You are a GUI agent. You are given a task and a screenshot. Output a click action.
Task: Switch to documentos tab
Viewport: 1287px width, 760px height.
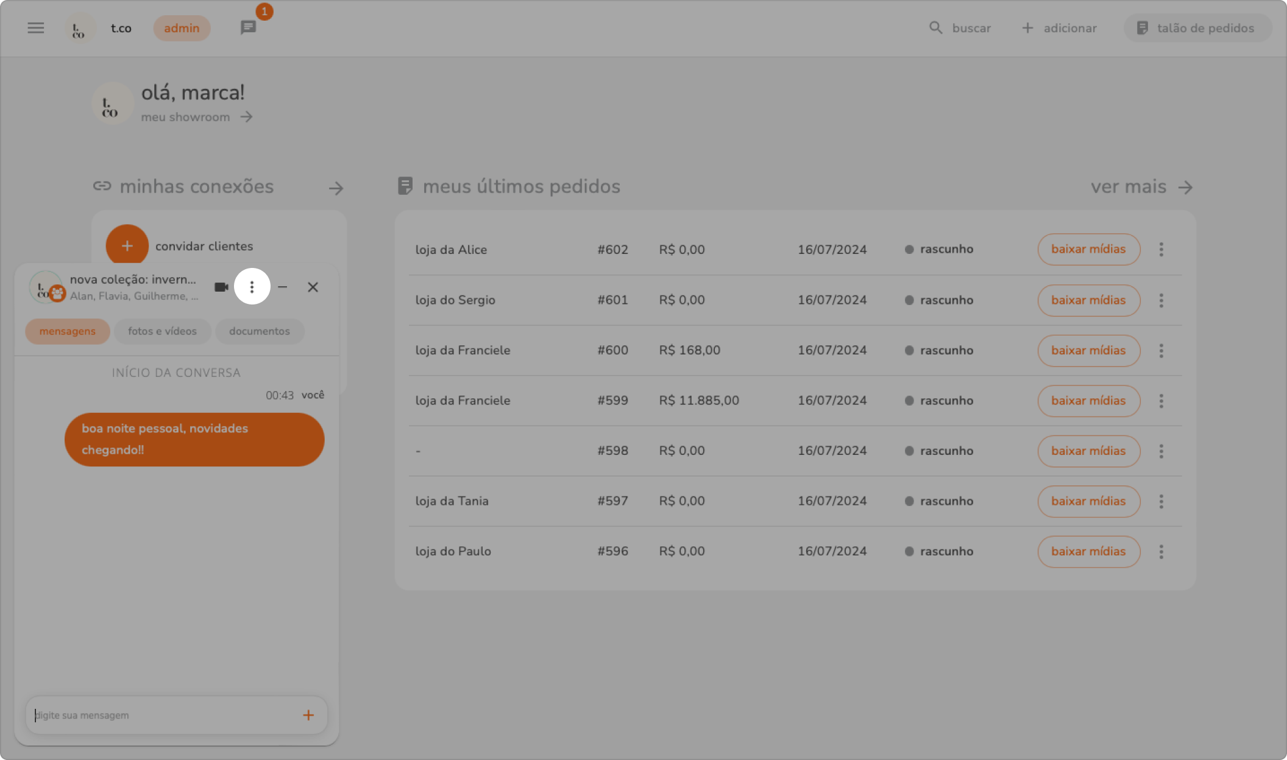(259, 331)
